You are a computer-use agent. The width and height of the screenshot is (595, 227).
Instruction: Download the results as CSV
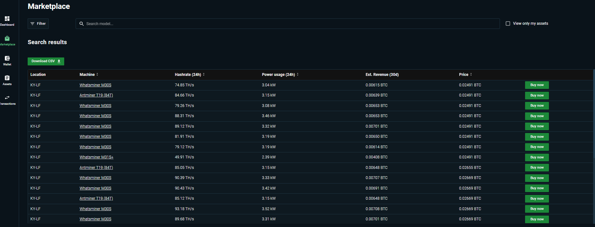click(46, 61)
